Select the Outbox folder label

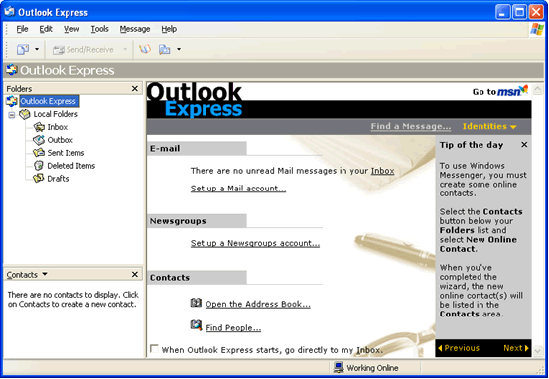(61, 140)
